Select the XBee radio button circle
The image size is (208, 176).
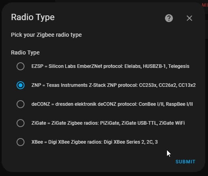[x=21, y=142]
